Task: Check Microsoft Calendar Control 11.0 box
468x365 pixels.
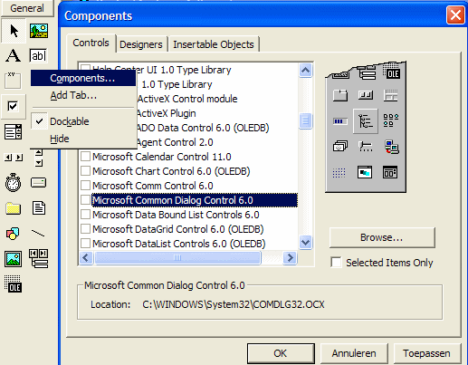Action: pyautogui.click(x=86, y=157)
